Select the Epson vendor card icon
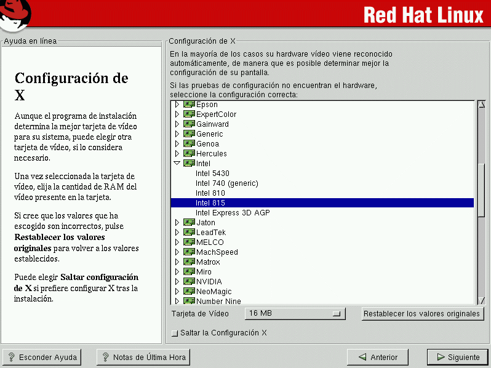Image resolution: width=491 pixels, height=368 pixels. click(189, 105)
